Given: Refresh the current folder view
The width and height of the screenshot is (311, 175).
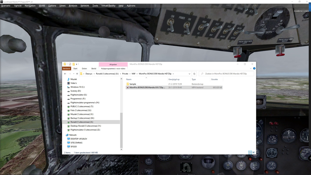Looking at the screenshot, I should point(194,73).
